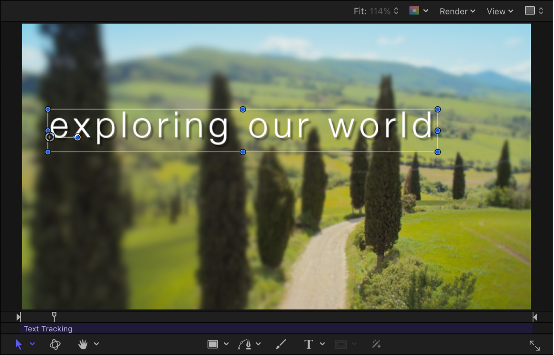Open the Fit zoom level pop-up

[x=376, y=11]
